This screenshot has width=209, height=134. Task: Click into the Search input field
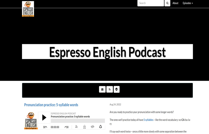(x=150, y=3)
